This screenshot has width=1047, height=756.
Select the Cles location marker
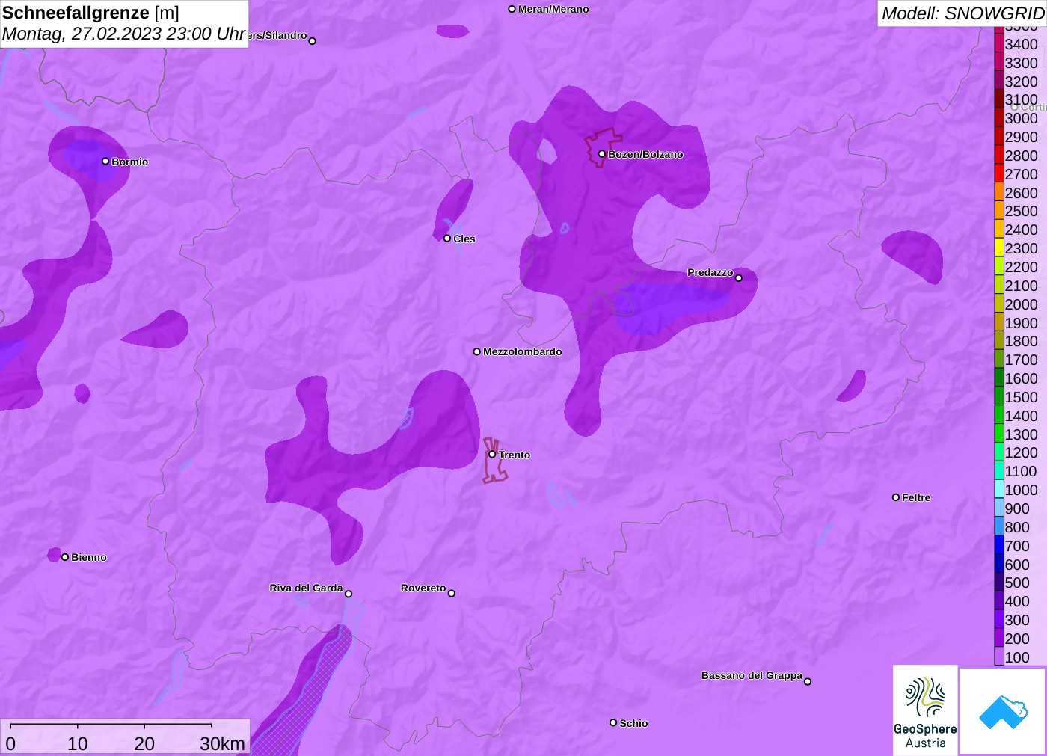[x=447, y=238]
